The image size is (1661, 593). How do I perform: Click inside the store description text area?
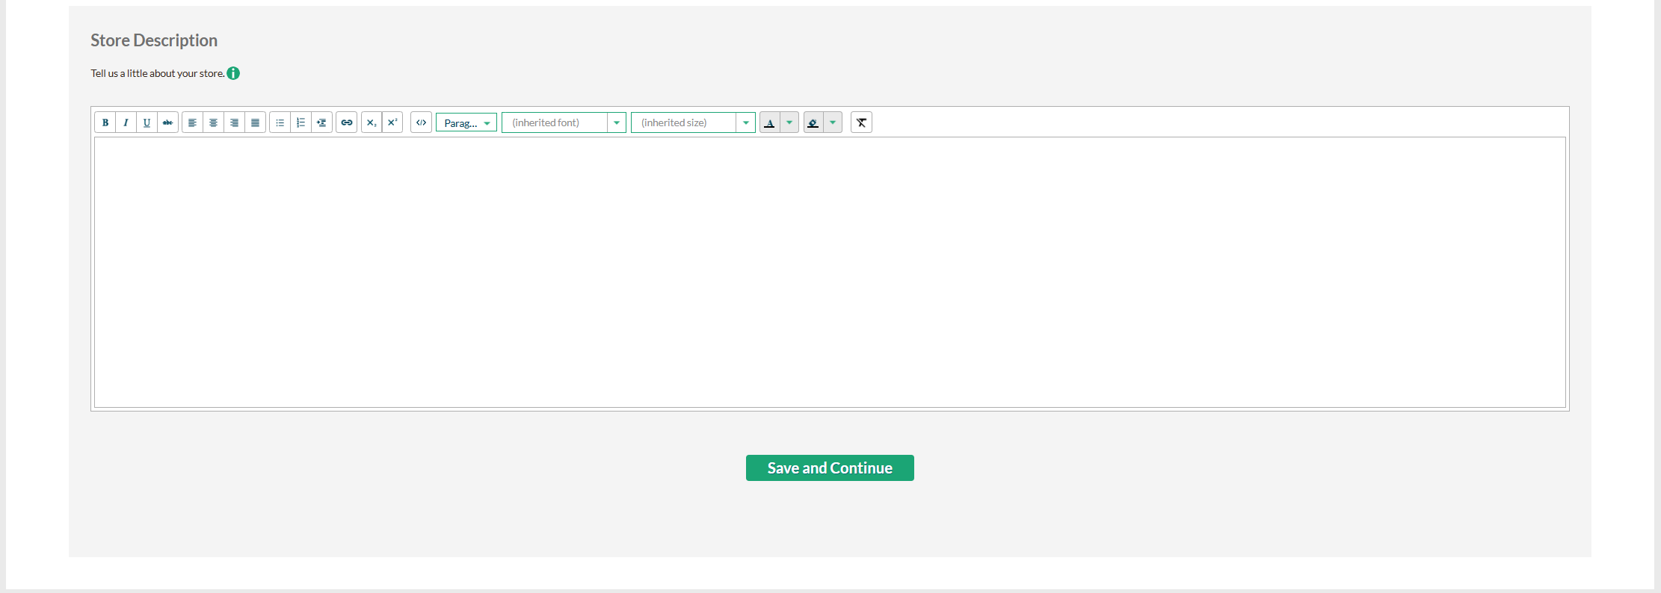click(x=830, y=272)
